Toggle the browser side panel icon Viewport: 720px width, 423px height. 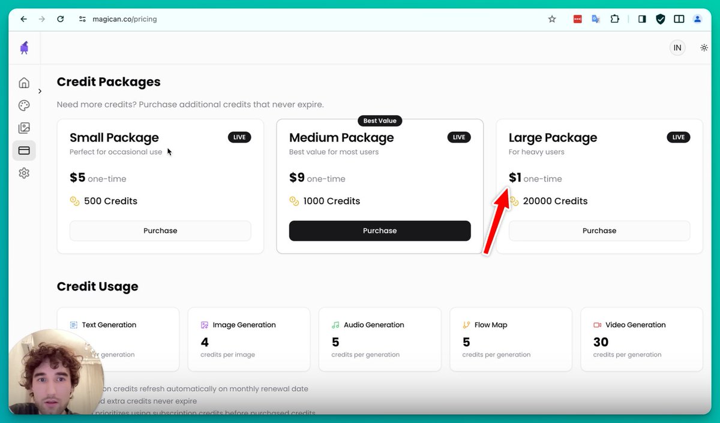tap(642, 19)
